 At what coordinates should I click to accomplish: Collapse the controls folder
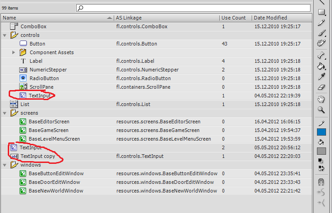[x=5, y=35]
